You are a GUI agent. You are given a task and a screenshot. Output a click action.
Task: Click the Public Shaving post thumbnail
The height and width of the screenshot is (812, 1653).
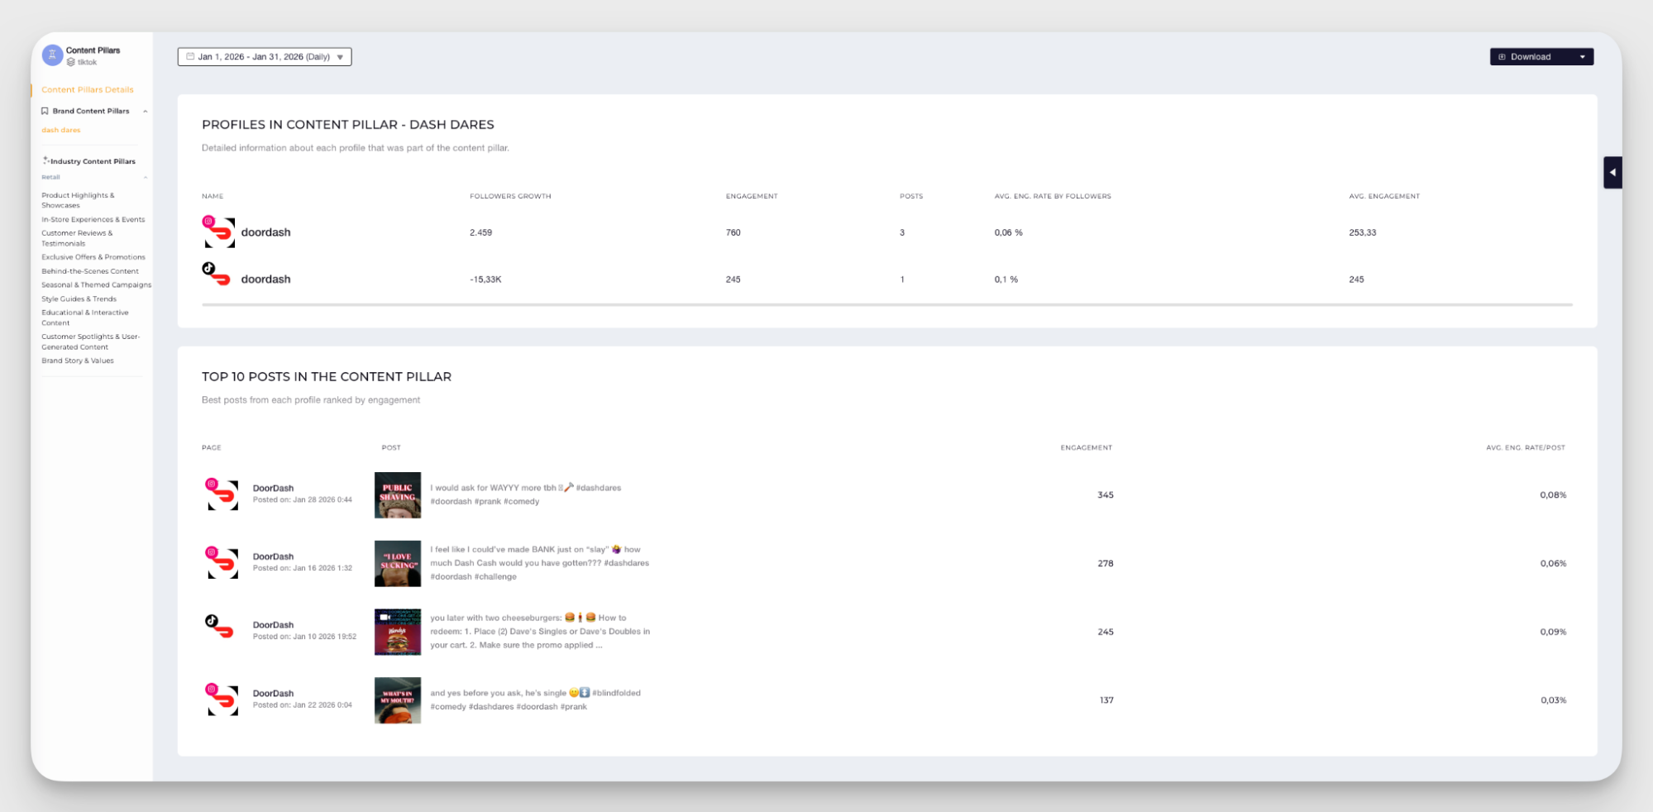[398, 494]
